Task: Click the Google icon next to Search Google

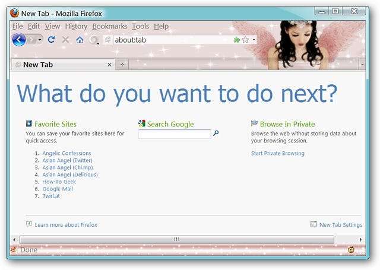Action: (x=142, y=123)
